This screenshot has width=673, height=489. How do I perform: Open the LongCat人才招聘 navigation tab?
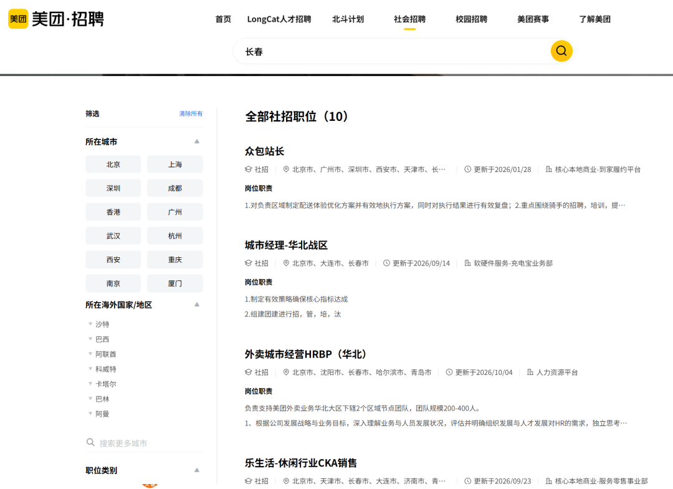click(279, 19)
